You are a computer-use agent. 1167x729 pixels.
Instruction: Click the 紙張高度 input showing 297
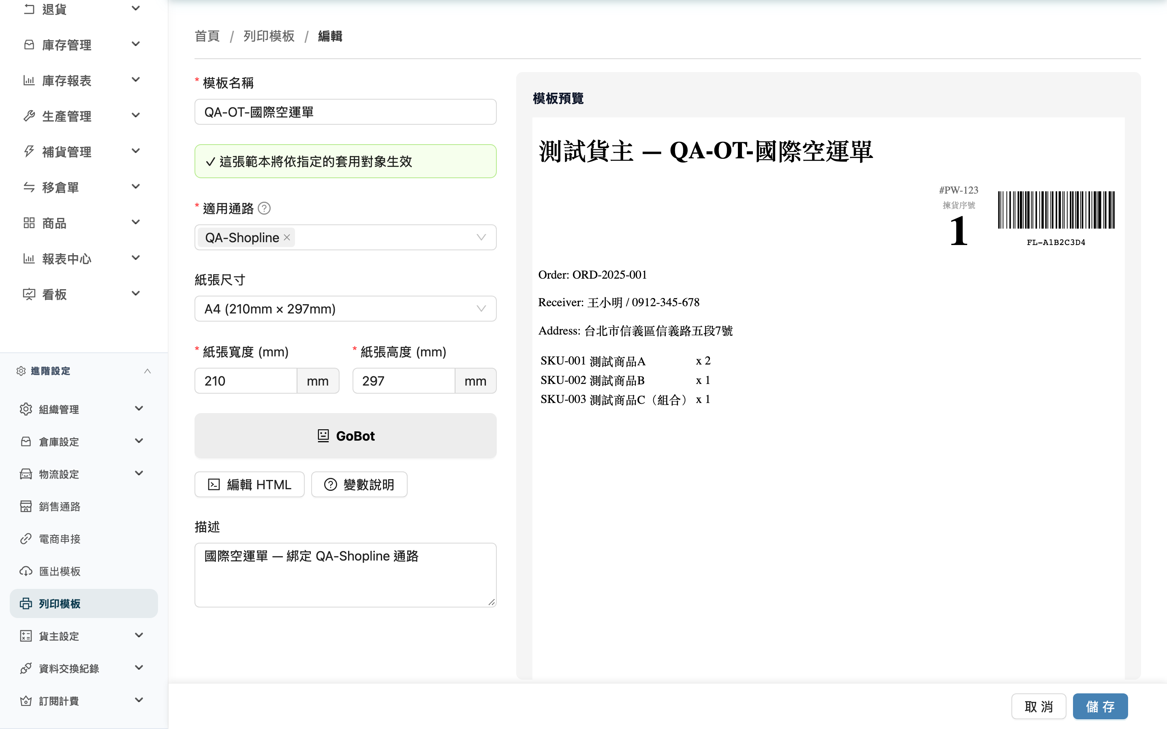coord(404,381)
